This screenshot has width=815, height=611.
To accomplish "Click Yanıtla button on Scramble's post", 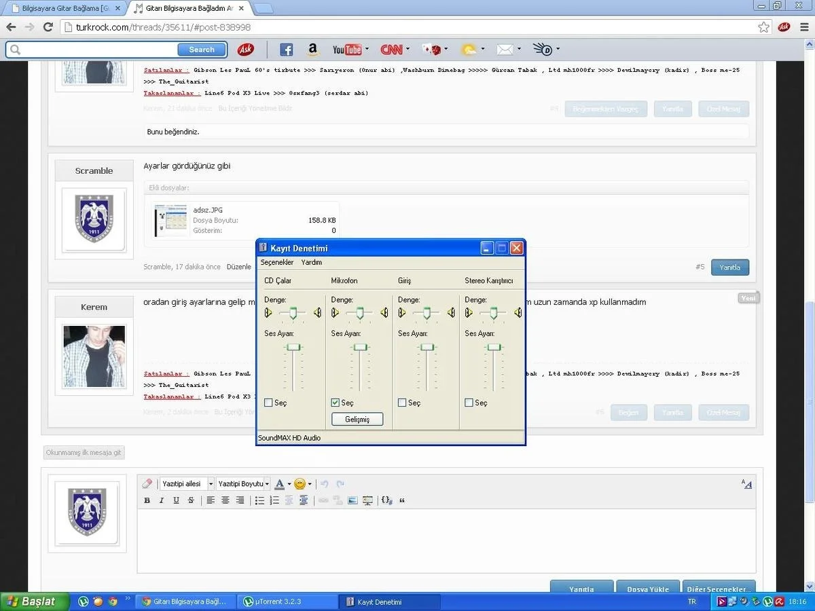I will [x=729, y=267].
